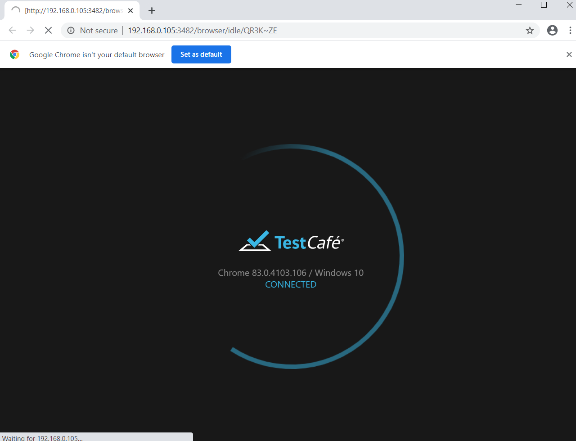Click the Set as default button
This screenshot has height=441, width=576.
(x=201, y=54)
